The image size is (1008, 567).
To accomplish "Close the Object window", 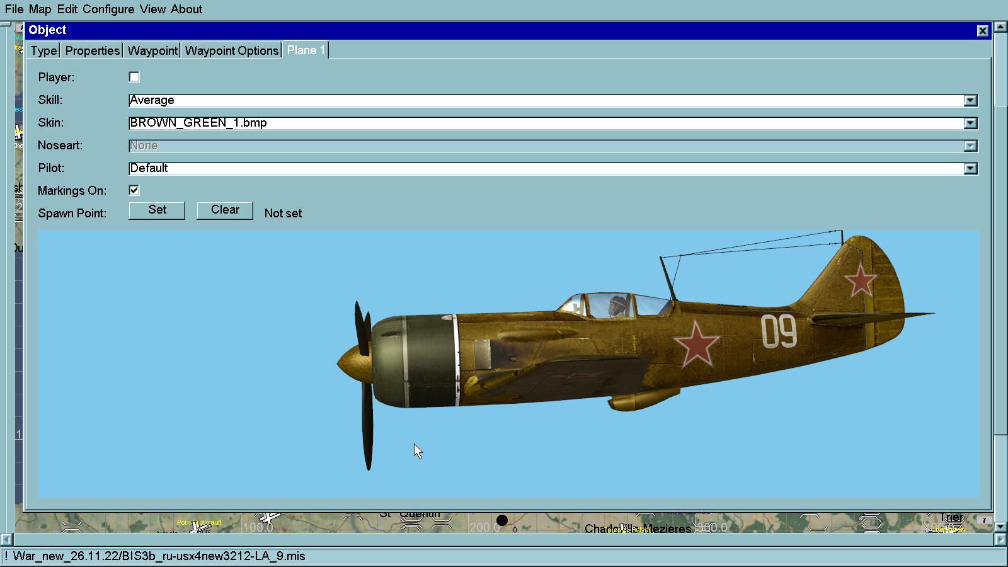I will [x=982, y=30].
